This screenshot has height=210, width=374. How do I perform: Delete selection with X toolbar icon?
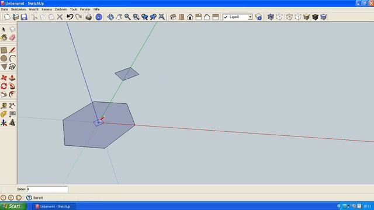pyautogui.click(x=60, y=17)
